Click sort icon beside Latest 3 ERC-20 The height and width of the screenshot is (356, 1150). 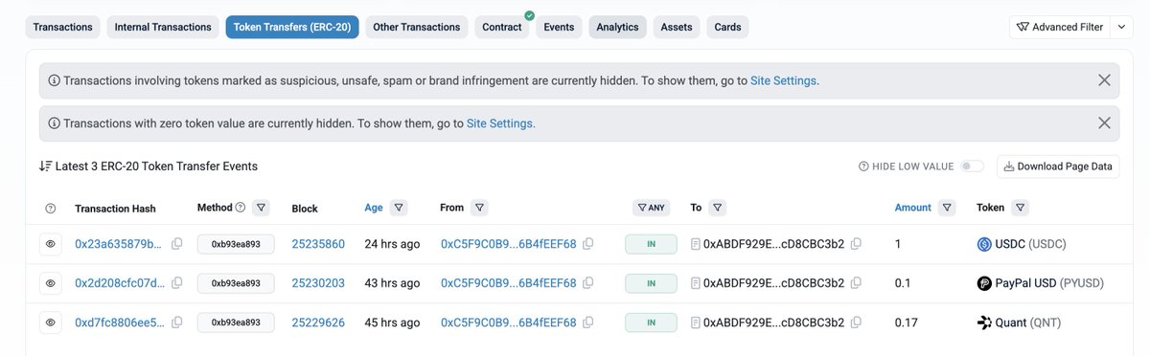[x=45, y=166]
